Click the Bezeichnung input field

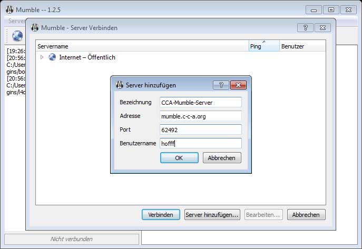click(201, 102)
